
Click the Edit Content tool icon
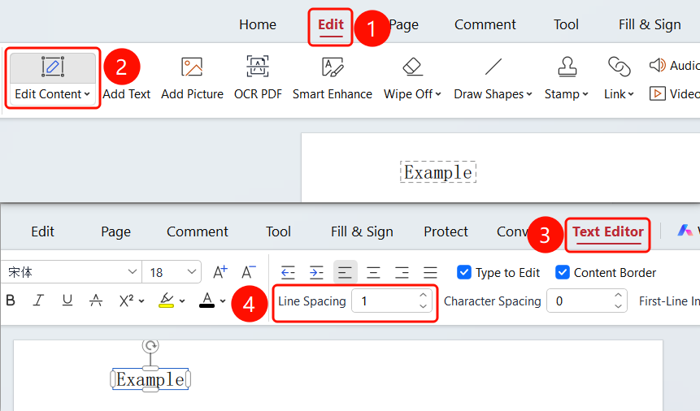coord(53,67)
